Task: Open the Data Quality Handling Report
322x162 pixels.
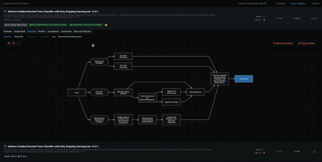Action: (70, 37)
